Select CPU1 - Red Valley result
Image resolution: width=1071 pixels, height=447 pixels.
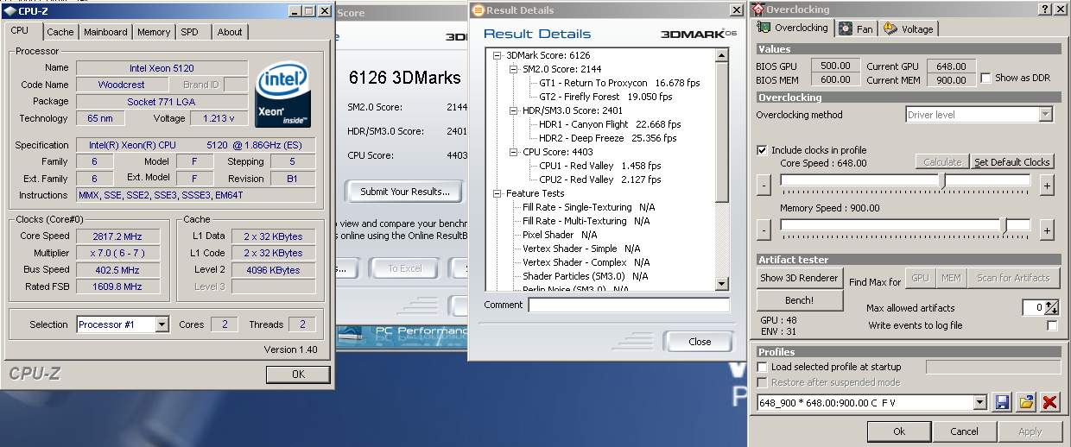pyautogui.click(x=600, y=166)
